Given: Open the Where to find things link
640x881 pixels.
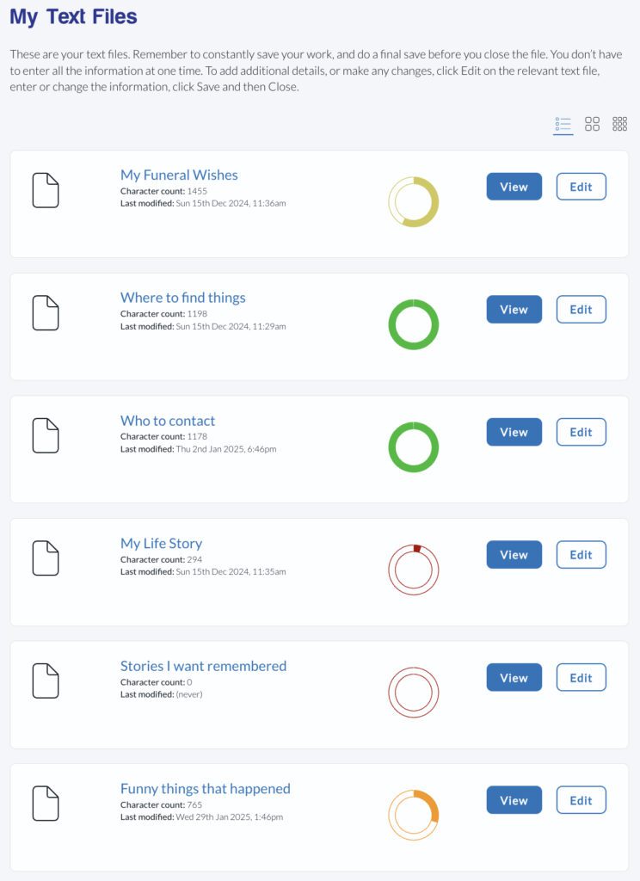Looking at the screenshot, I should 182,298.
